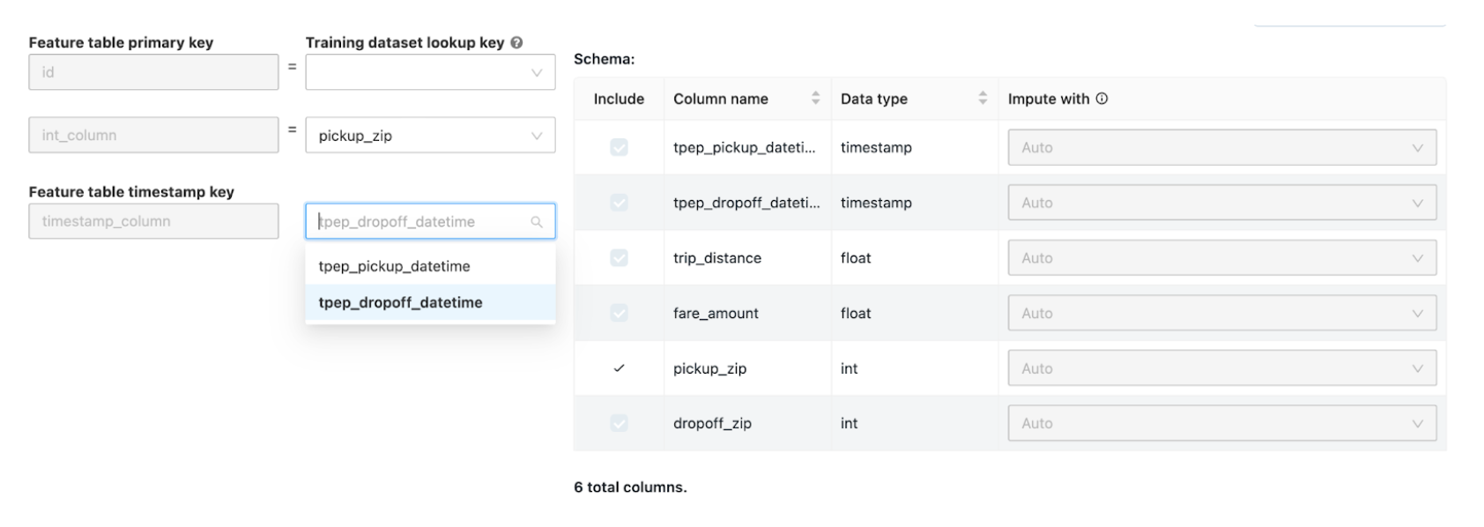Sort table by Data type
This screenshot has width=1484, height=527.
[983, 99]
